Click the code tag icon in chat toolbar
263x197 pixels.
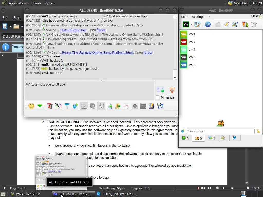click(x=126, y=106)
